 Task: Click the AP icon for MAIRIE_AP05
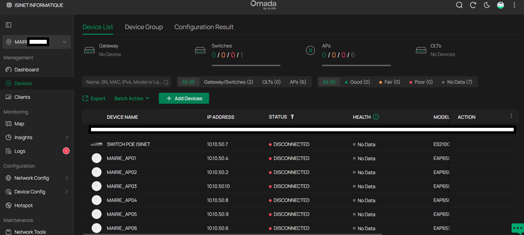pos(96,214)
